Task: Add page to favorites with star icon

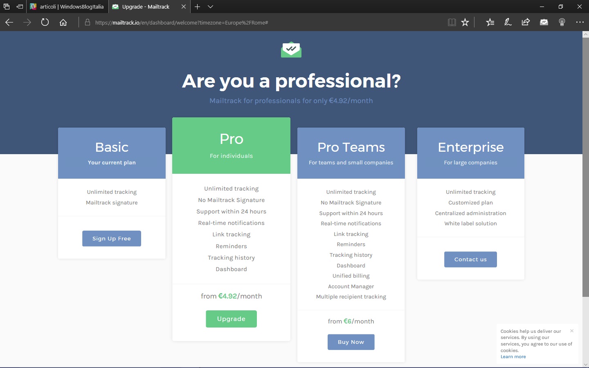Action: click(465, 22)
